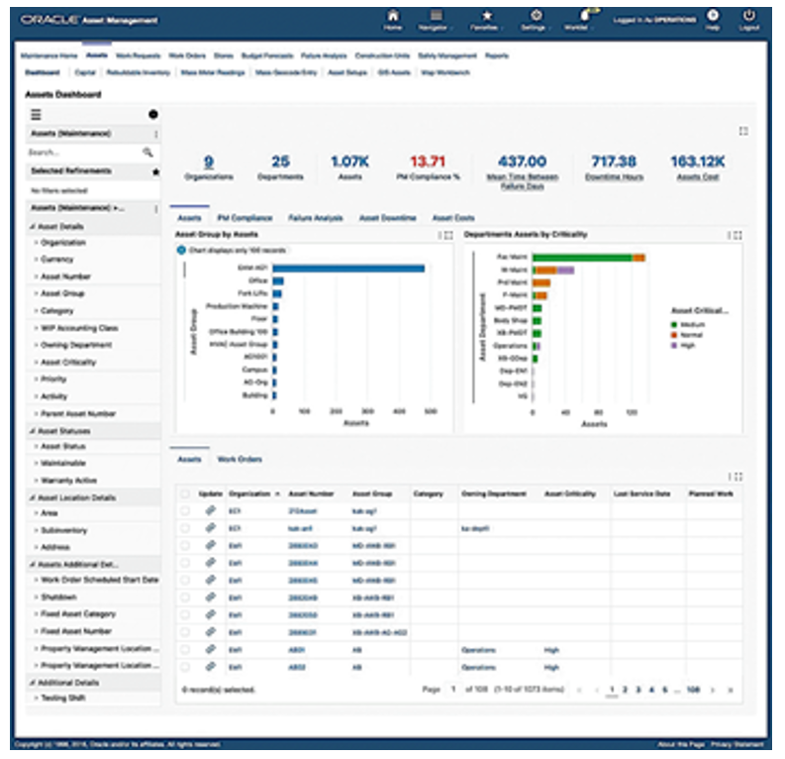Collapse the Asset Statuses section
The image size is (785, 759).
click(x=33, y=431)
